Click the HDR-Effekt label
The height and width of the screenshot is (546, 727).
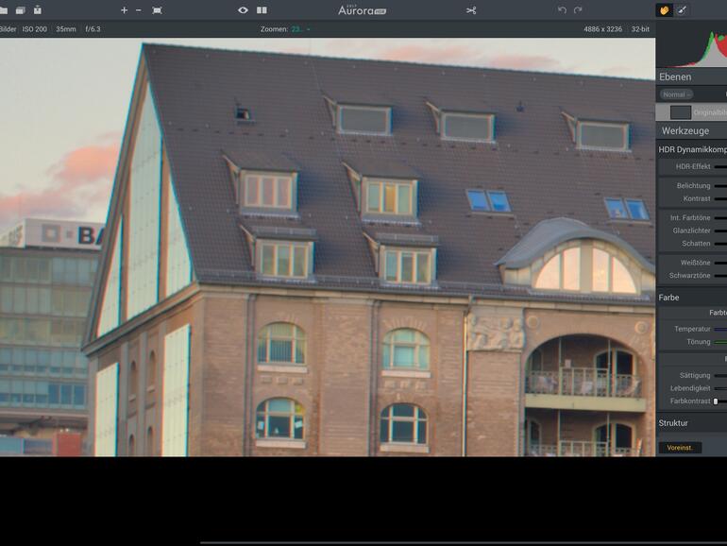click(693, 166)
